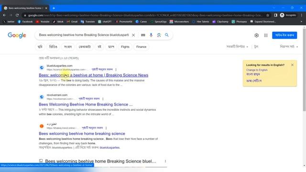Select the third filter chip for news

[x=68, y=47]
